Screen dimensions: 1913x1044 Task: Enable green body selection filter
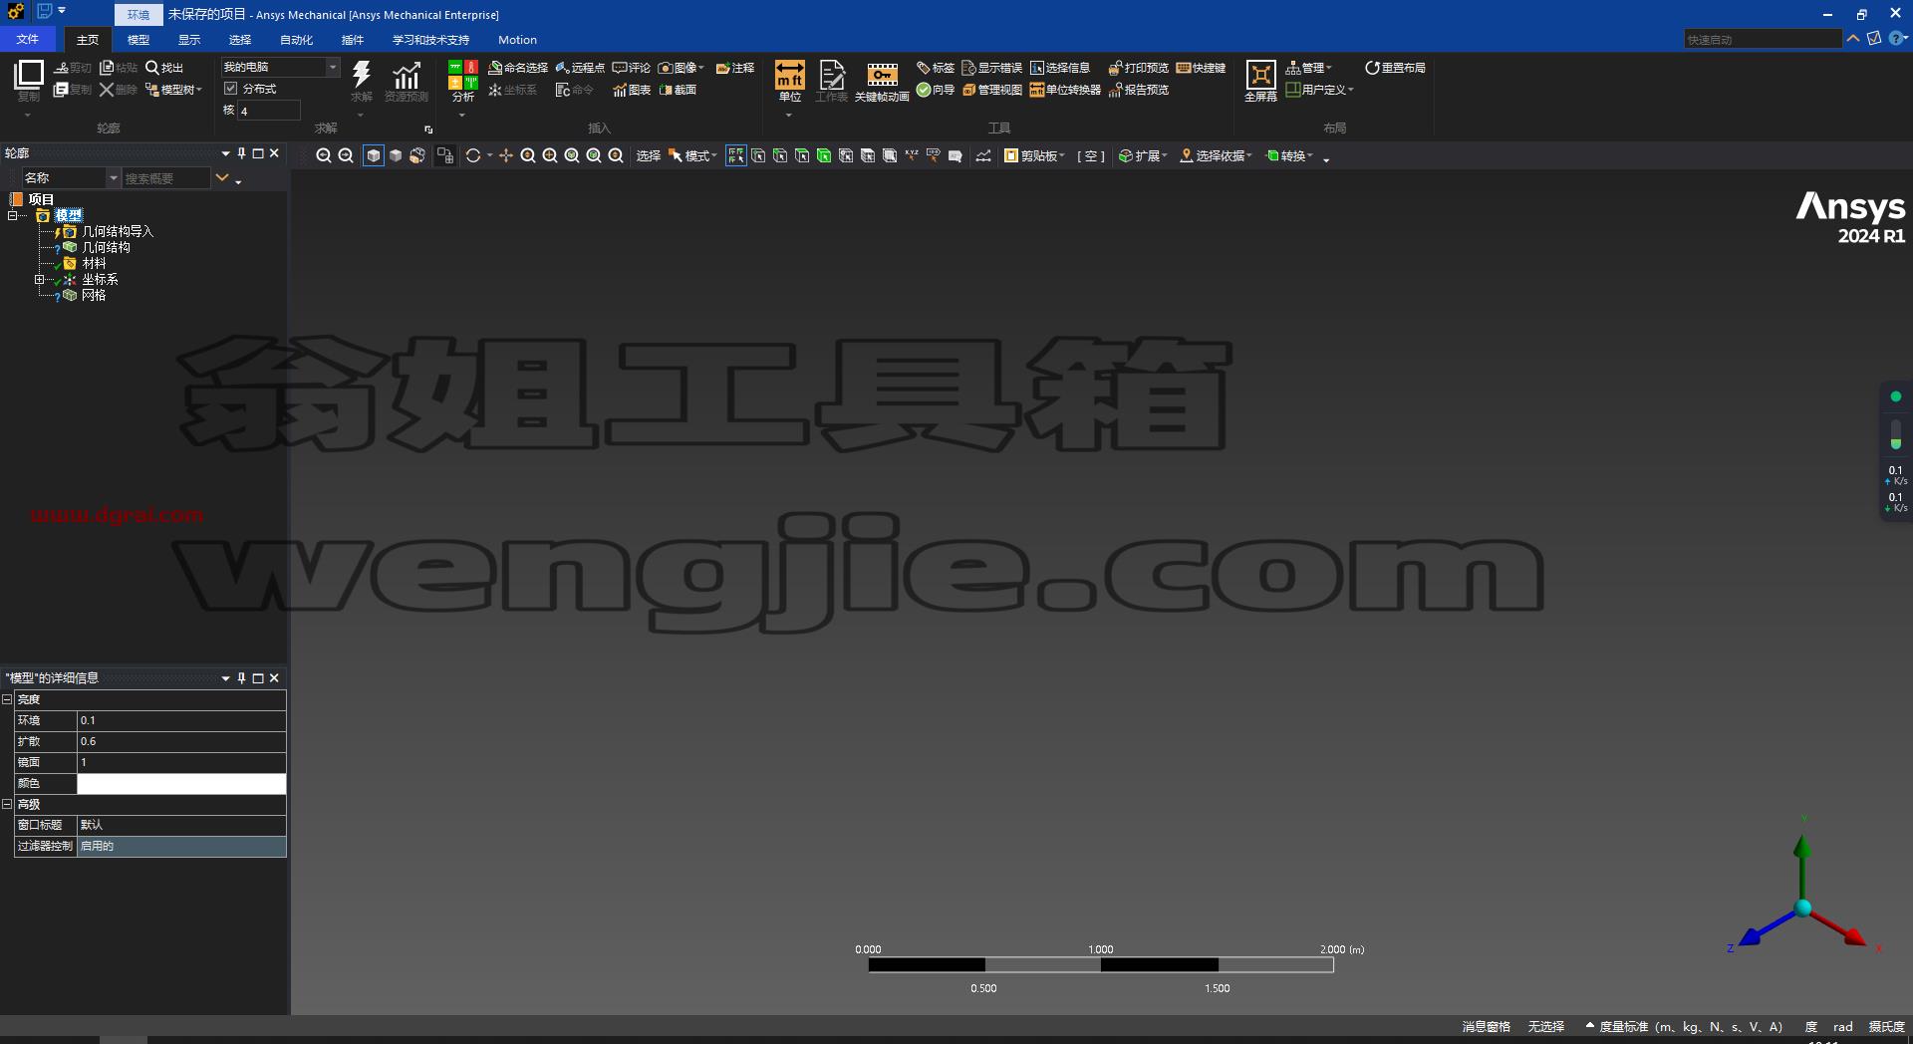[x=824, y=155]
